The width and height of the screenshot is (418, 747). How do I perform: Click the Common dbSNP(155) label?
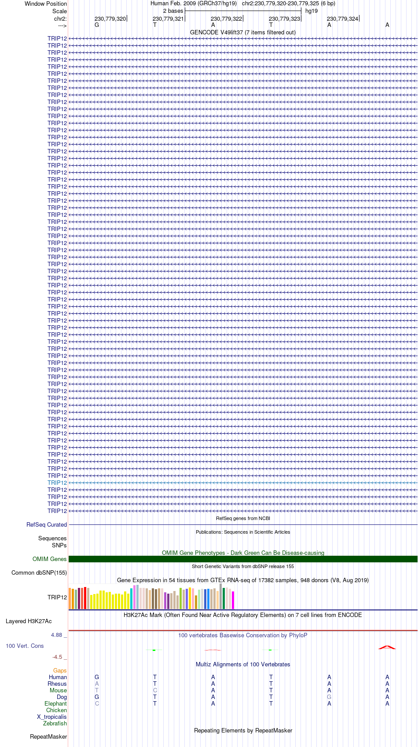coord(39,572)
